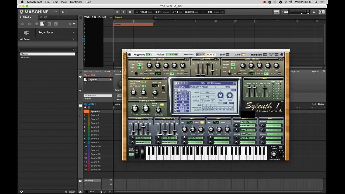Disable the CHORUS effect checkbox
The image size is (345, 194).
pos(176,99)
